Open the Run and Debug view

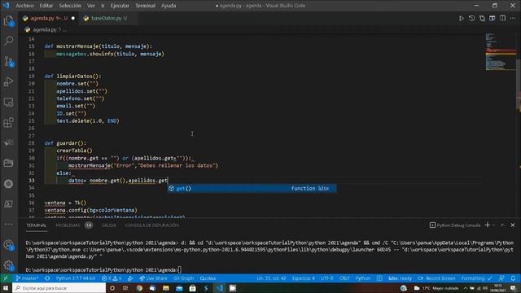point(9,81)
